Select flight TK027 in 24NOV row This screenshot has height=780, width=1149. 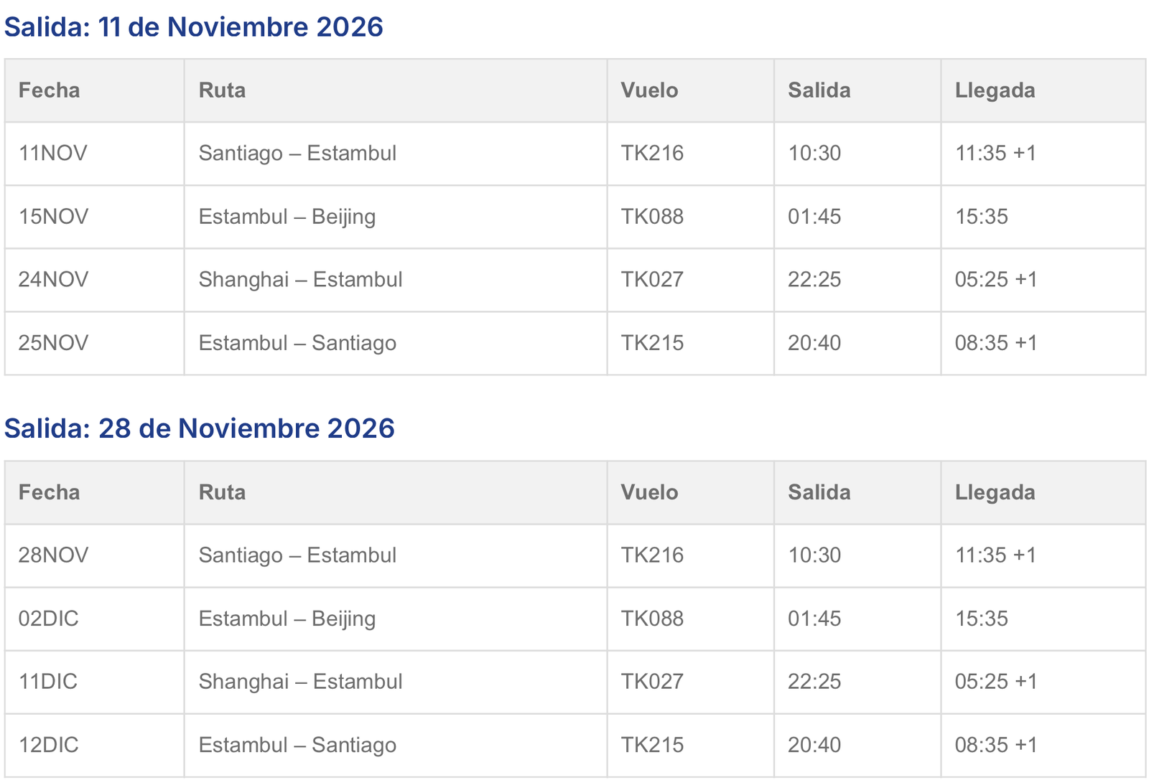pos(653,280)
